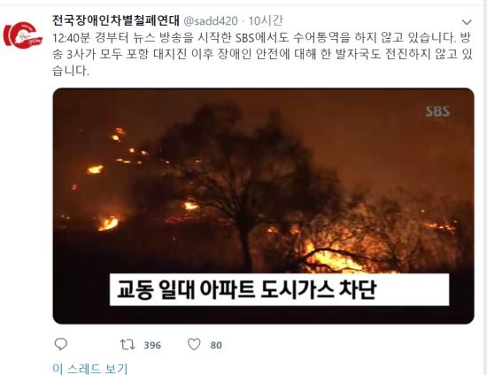Open 전국장애인차별철폐연대 profile name

click(116, 20)
